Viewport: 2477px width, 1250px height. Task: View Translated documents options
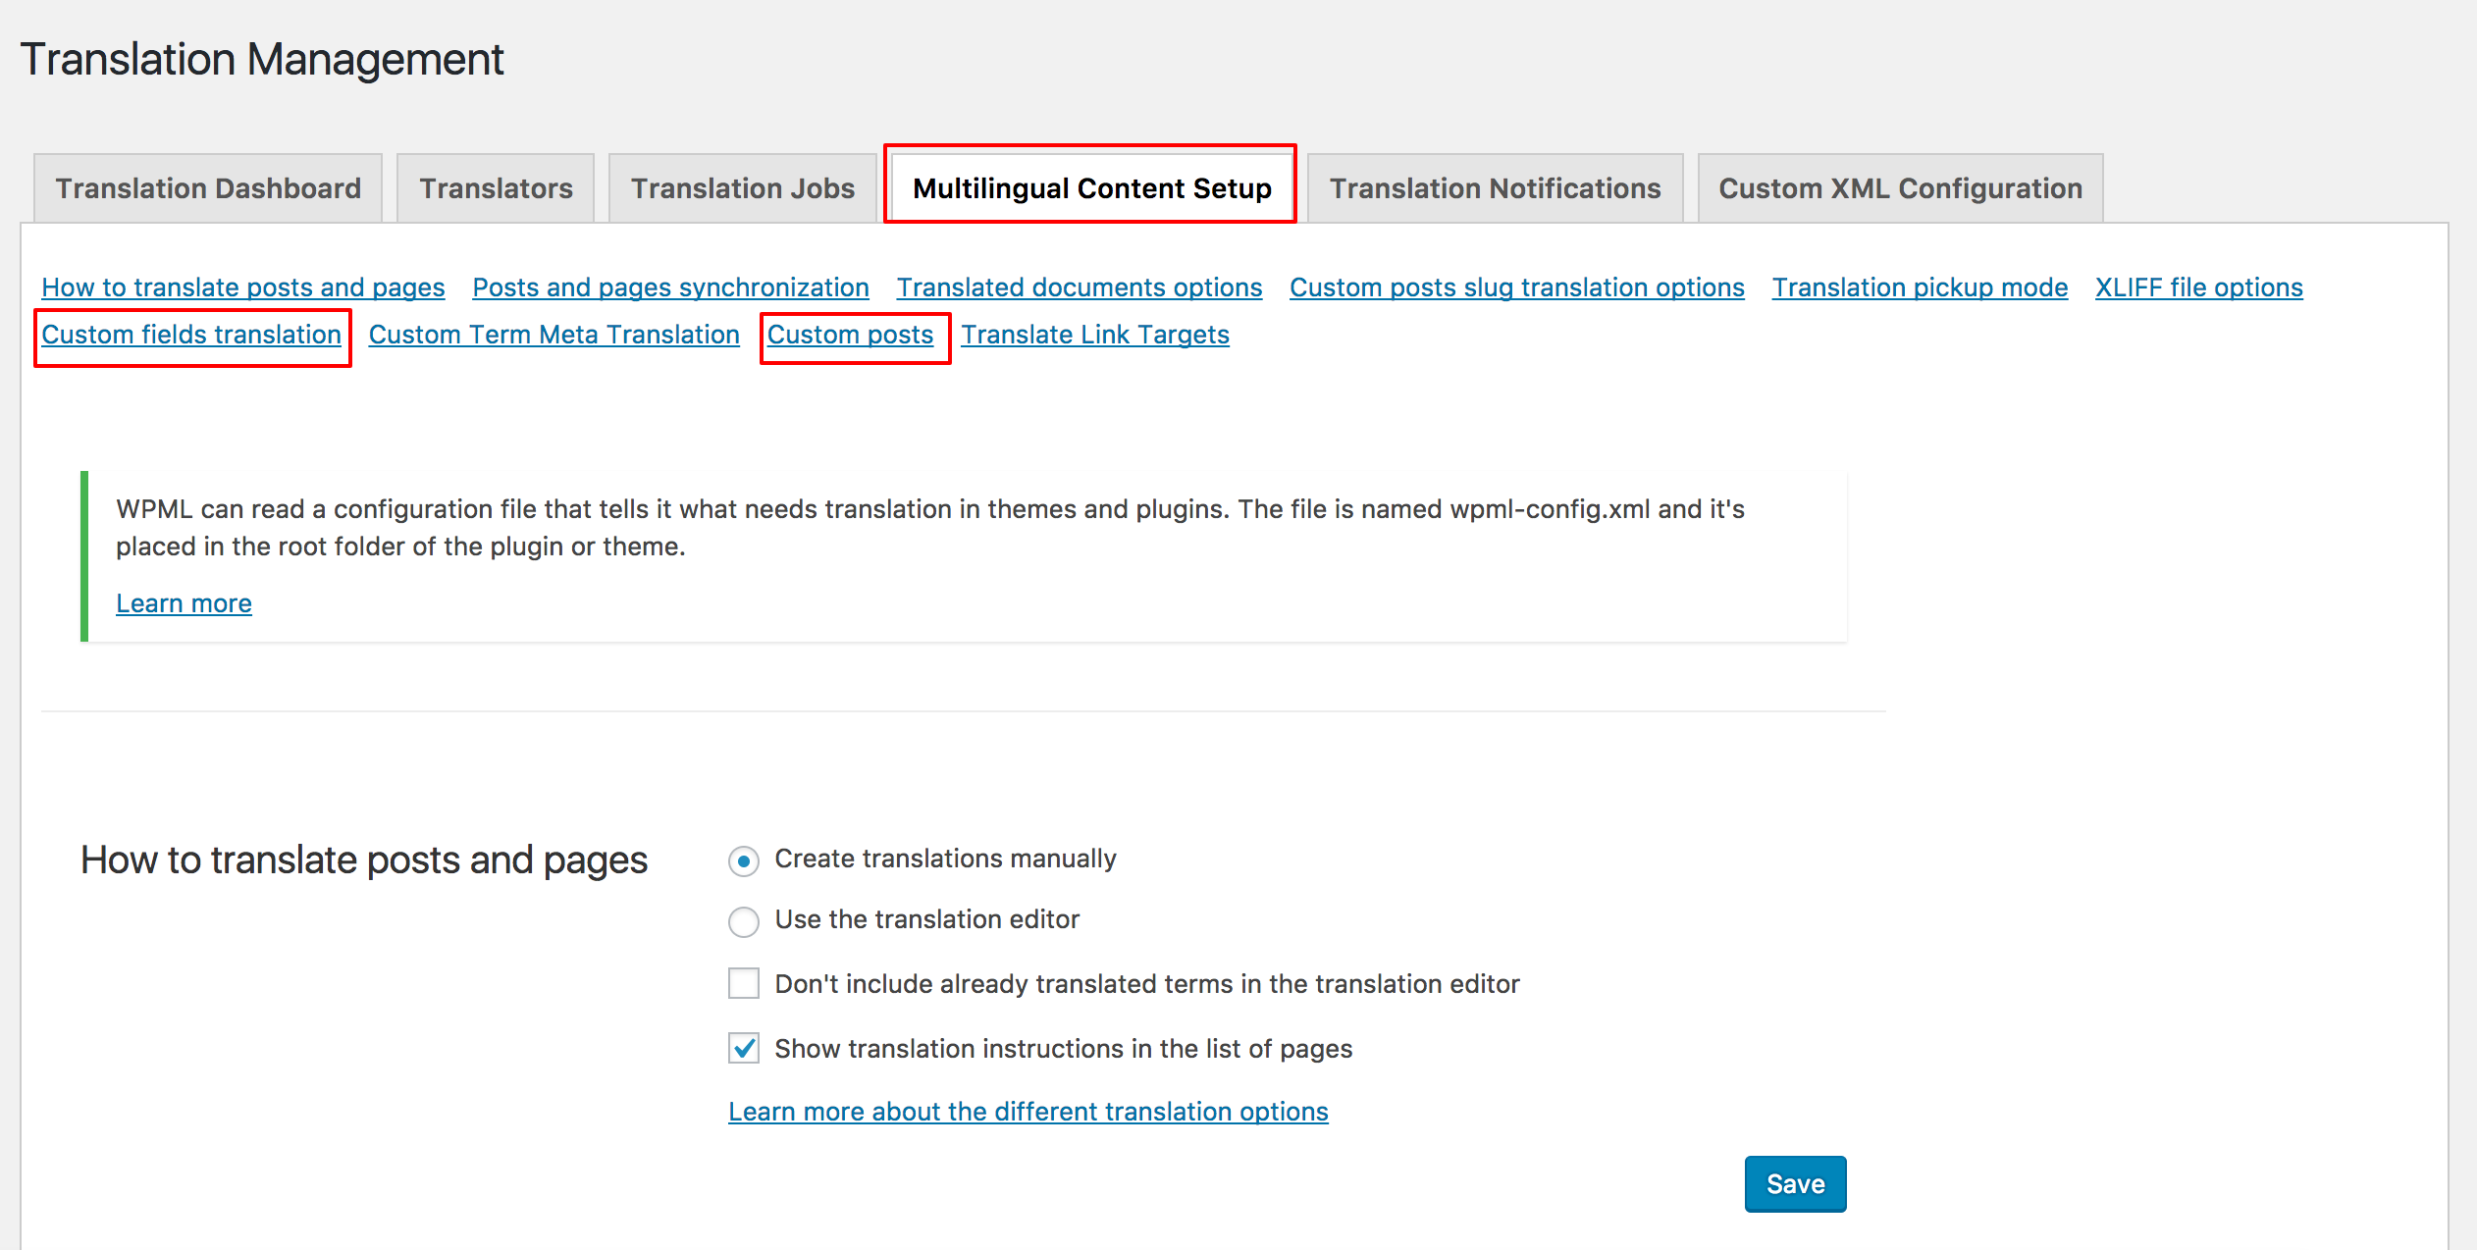pyautogui.click(x=1080, y=287)
